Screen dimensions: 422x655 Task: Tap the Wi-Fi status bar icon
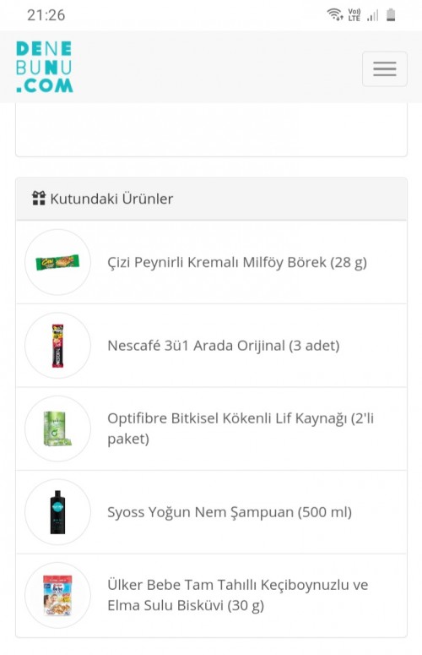click(335, 14)
